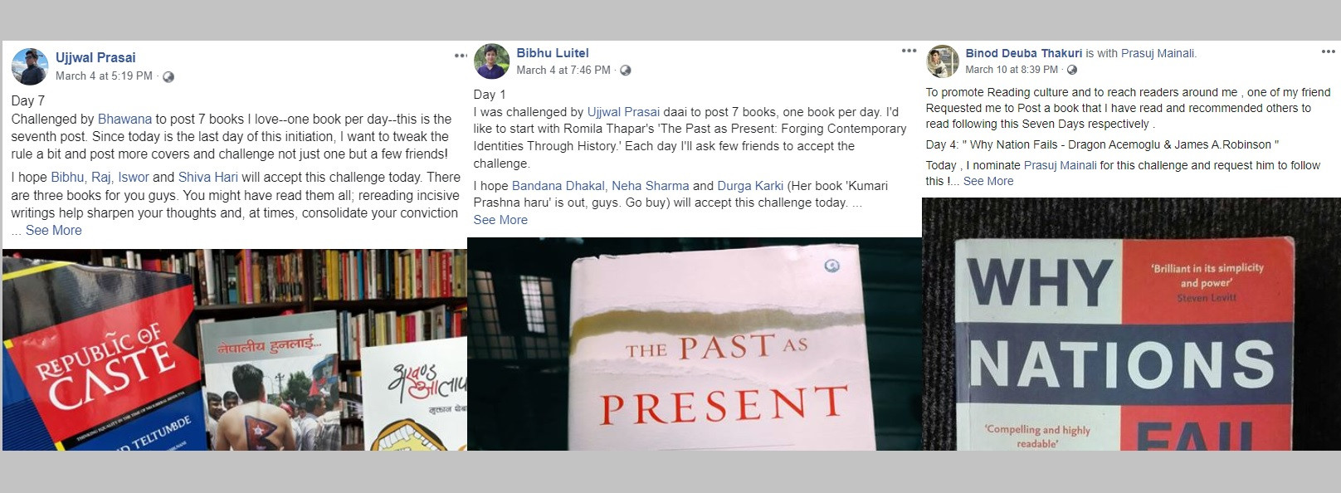Open options menu on Ujjwal Prasai's post

coord(461,56)
